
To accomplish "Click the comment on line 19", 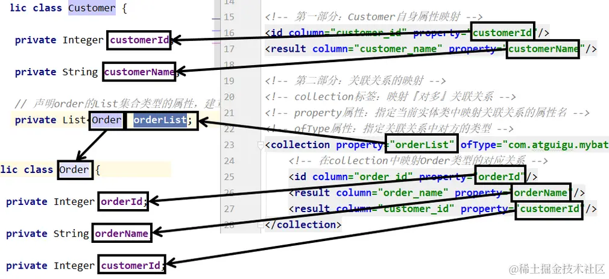I will point(355,81).
